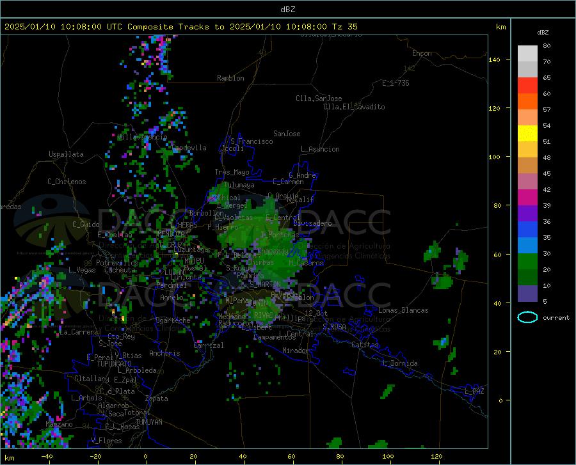Click the 'S_ROSA' map label
The image size is (576, 465).
point(334,326)
